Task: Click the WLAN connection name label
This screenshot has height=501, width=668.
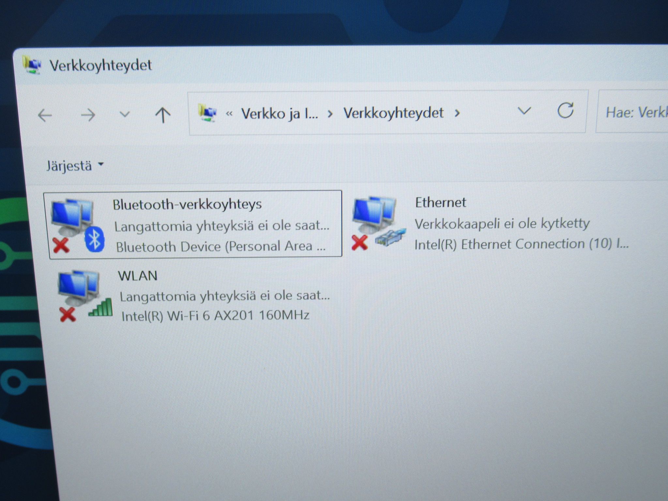Action: (138, 276)
